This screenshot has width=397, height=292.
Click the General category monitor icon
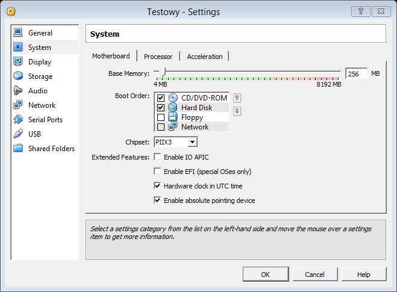18,33
